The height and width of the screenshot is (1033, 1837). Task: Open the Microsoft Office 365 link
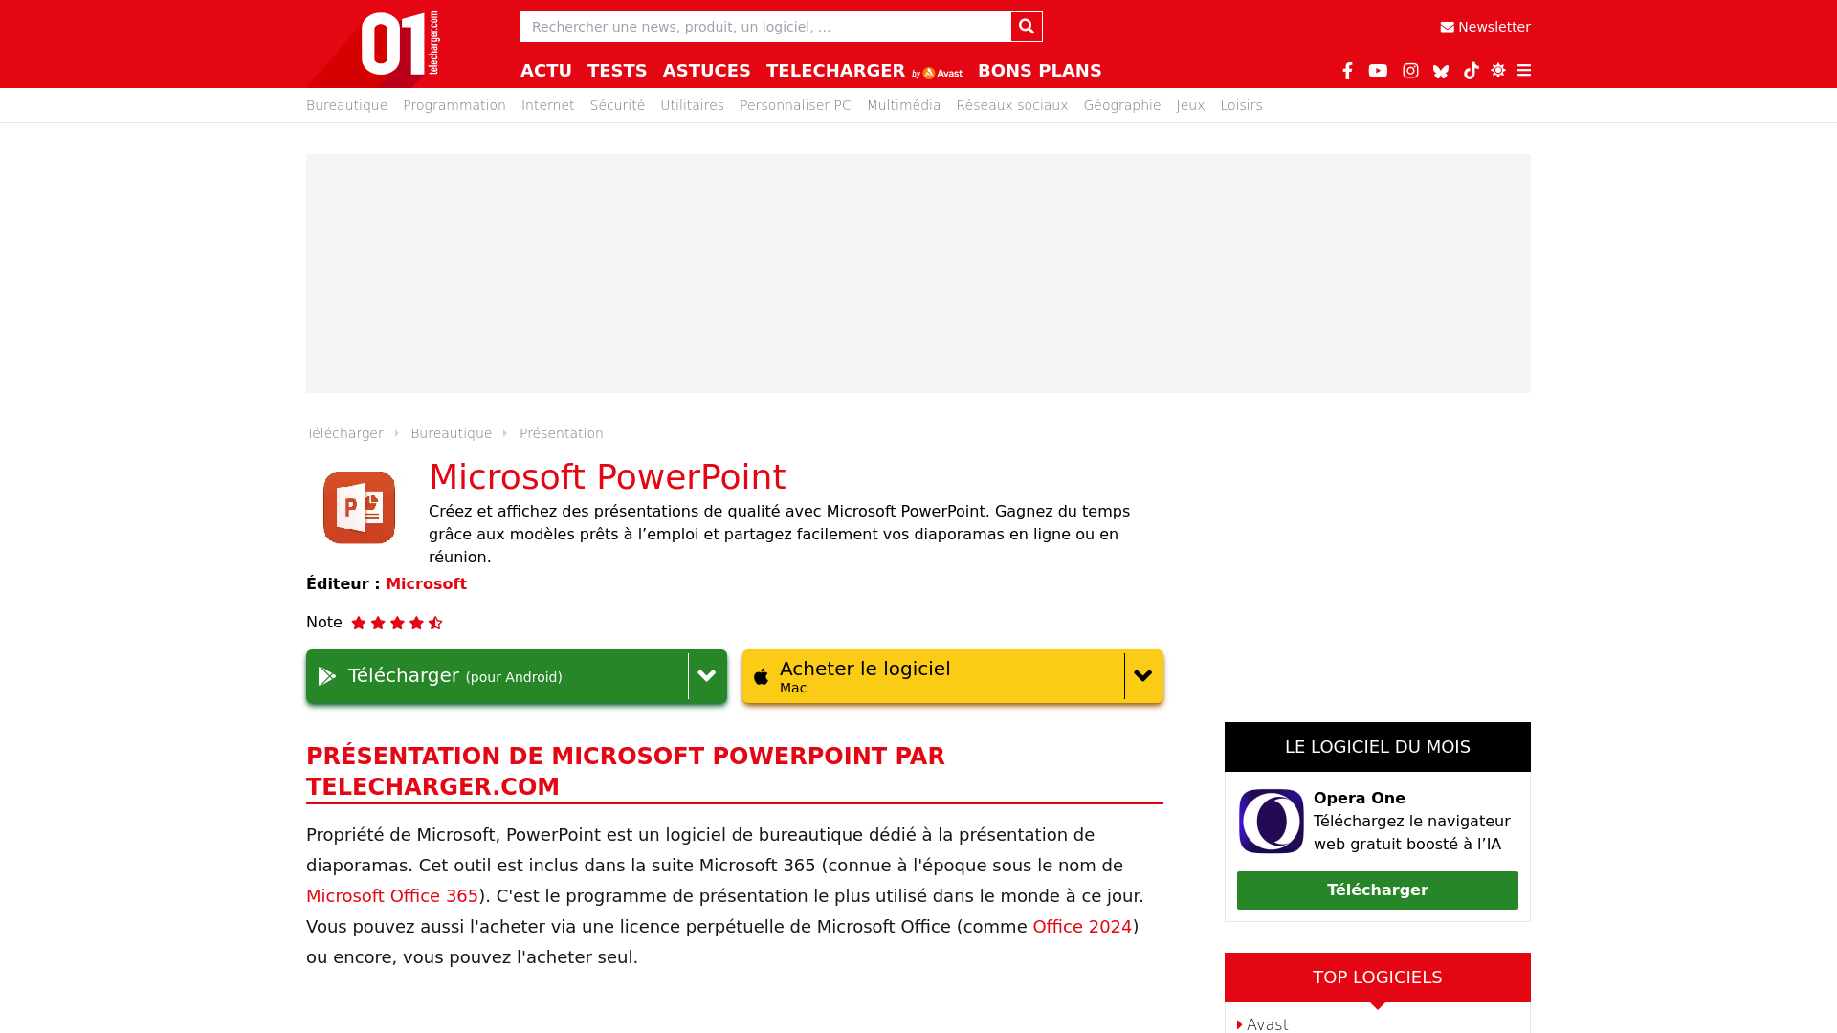point(392,896)
